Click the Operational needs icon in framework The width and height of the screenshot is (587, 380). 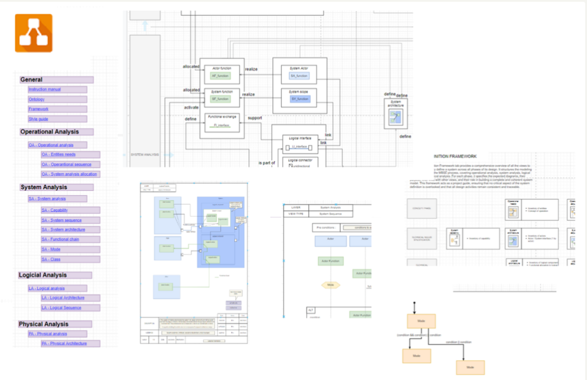(513, 212)
